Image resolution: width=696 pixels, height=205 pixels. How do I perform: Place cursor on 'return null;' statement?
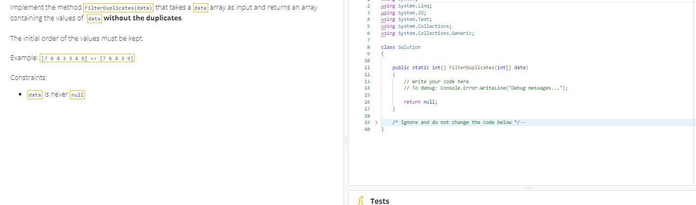421,102
